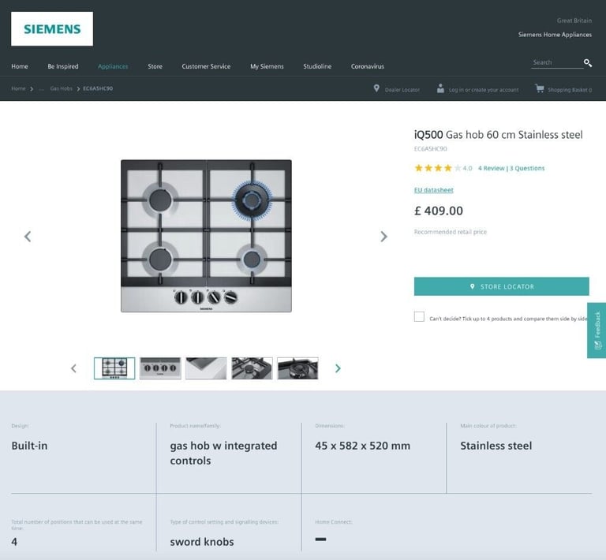Click the search magnifier icon
The width and height of the screenshot is (606, 560).
click(587, 63)
